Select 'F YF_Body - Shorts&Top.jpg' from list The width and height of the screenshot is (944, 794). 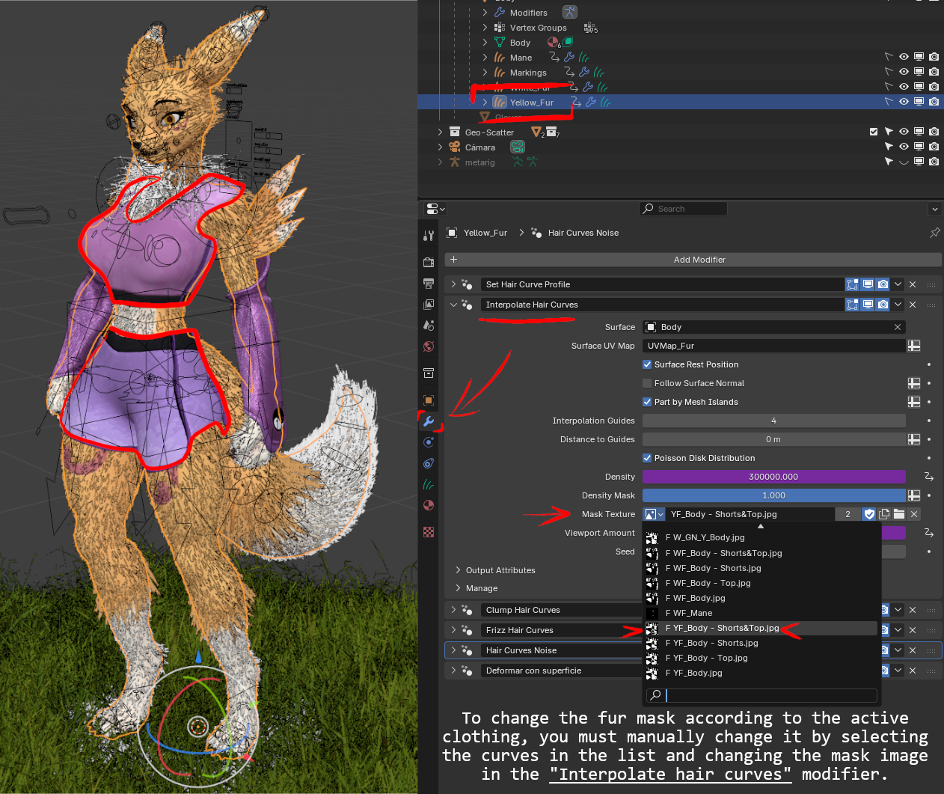(761, 628)
